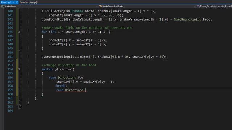
Task: Click 'Directions.Up:' on line 156
Action: [70, 78]
